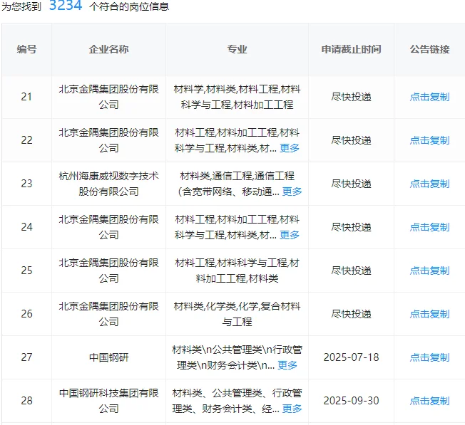
Task: Click 北京金隅集团股份有限公司 in row 24
Action: pos(109,227)
